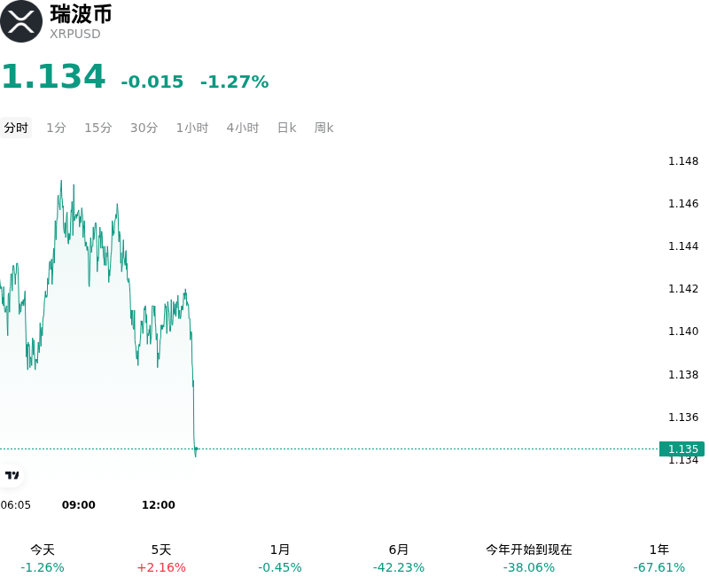709x585 pixels.
Task: Open the 日k daily candlestick tab
Action: pyautogui.click(x=286, y=128)
